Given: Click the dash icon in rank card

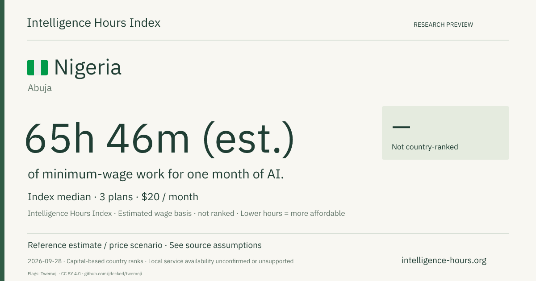Looking at the screenshot, I should point(401,127).
